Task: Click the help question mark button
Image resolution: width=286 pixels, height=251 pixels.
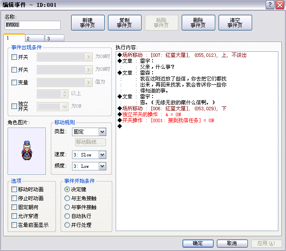Action: (270, 5)
